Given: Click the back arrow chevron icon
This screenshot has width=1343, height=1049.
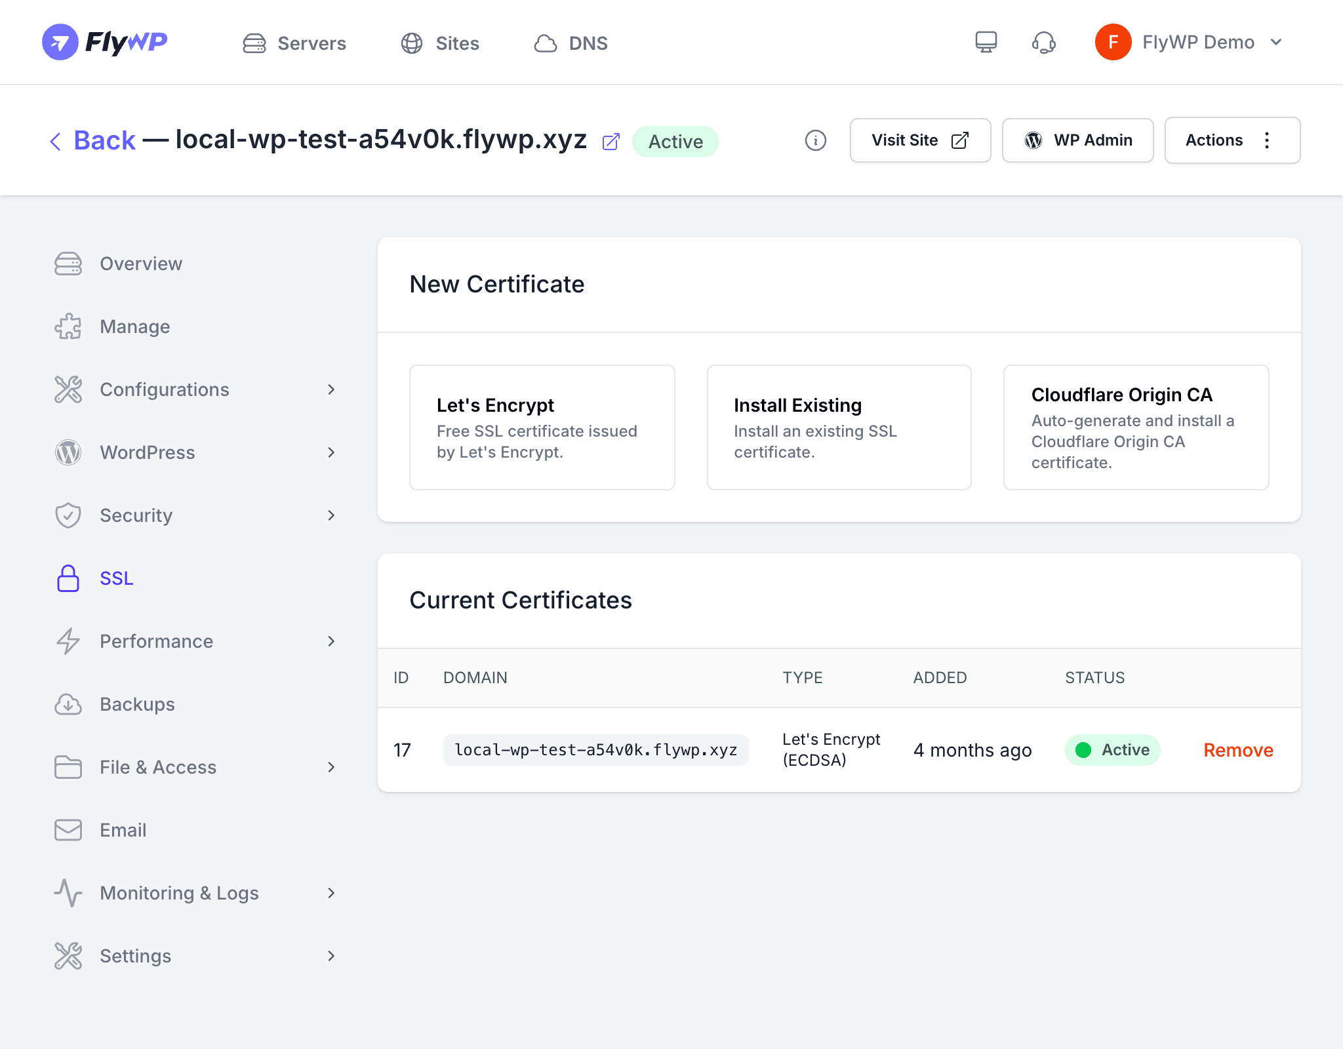Looking at the screenshot, I should [x=56, y=141].
